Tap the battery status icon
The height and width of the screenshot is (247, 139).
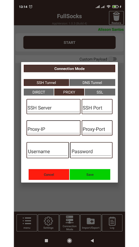pos(115,6)
